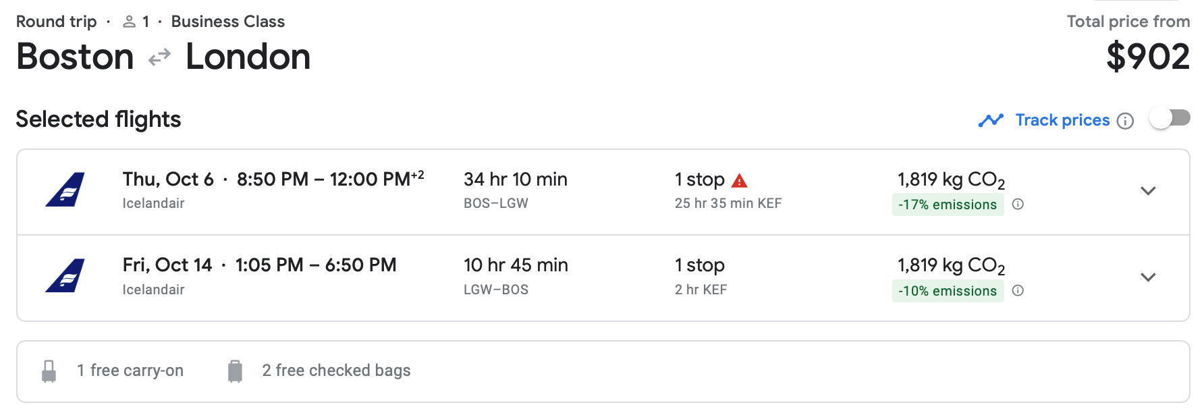Click the info icon beside -17% emissions

(1018, 204)
